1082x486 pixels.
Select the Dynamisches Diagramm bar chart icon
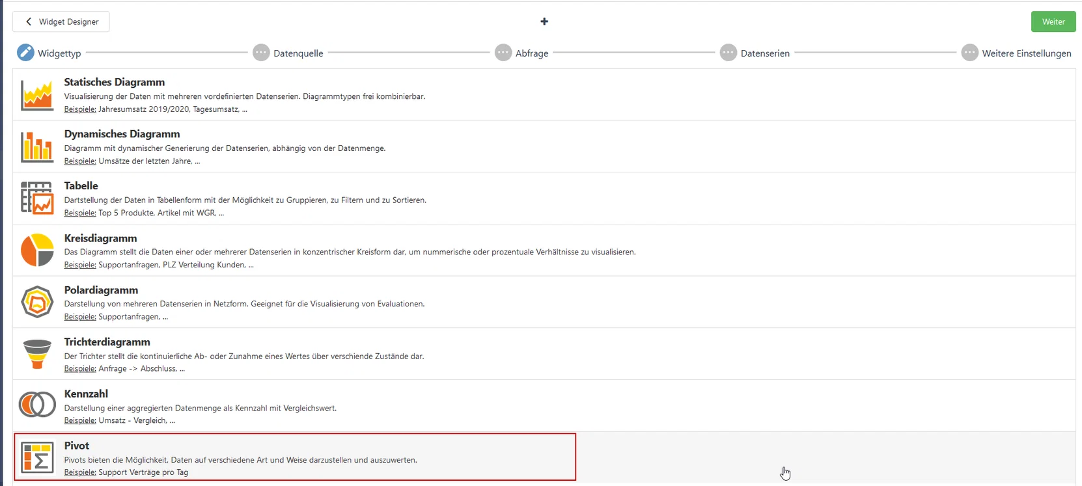[x=37, y=146]
